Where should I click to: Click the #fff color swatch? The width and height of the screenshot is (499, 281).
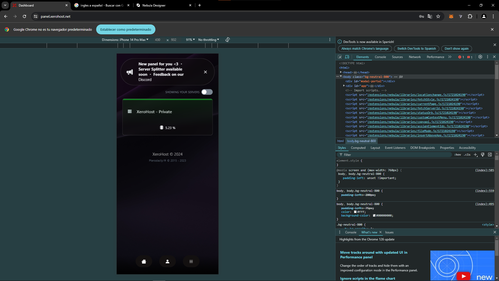coord(355,212)
